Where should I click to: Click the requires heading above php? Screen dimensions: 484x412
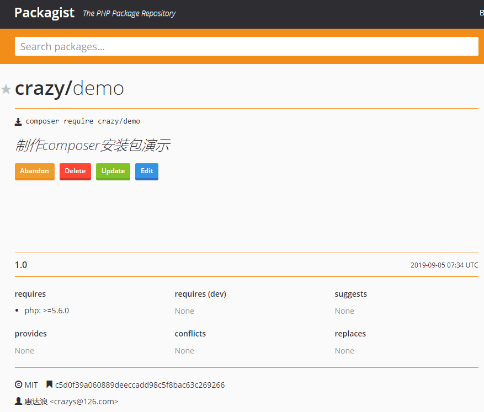pos(30,294)
